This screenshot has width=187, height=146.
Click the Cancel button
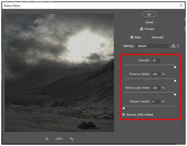point(149,22)
